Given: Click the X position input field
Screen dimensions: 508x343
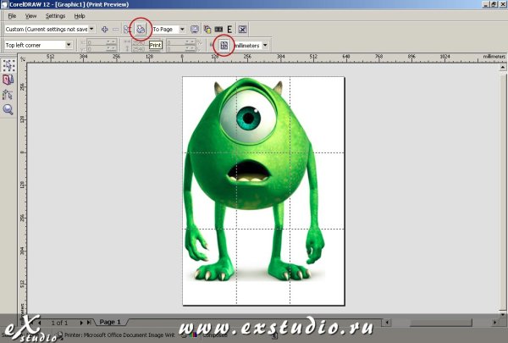Looking at the screenshot, I should pos(101,42).
